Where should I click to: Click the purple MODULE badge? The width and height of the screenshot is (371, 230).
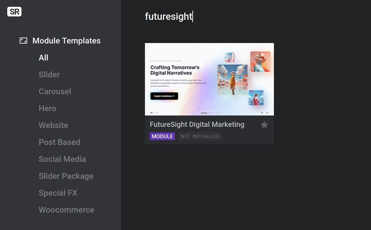[162, 136]
